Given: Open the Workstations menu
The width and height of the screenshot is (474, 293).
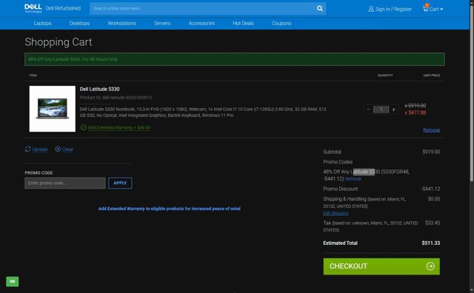Looking at the screenshot, I should pyautogui.click(x=121, y=23).
